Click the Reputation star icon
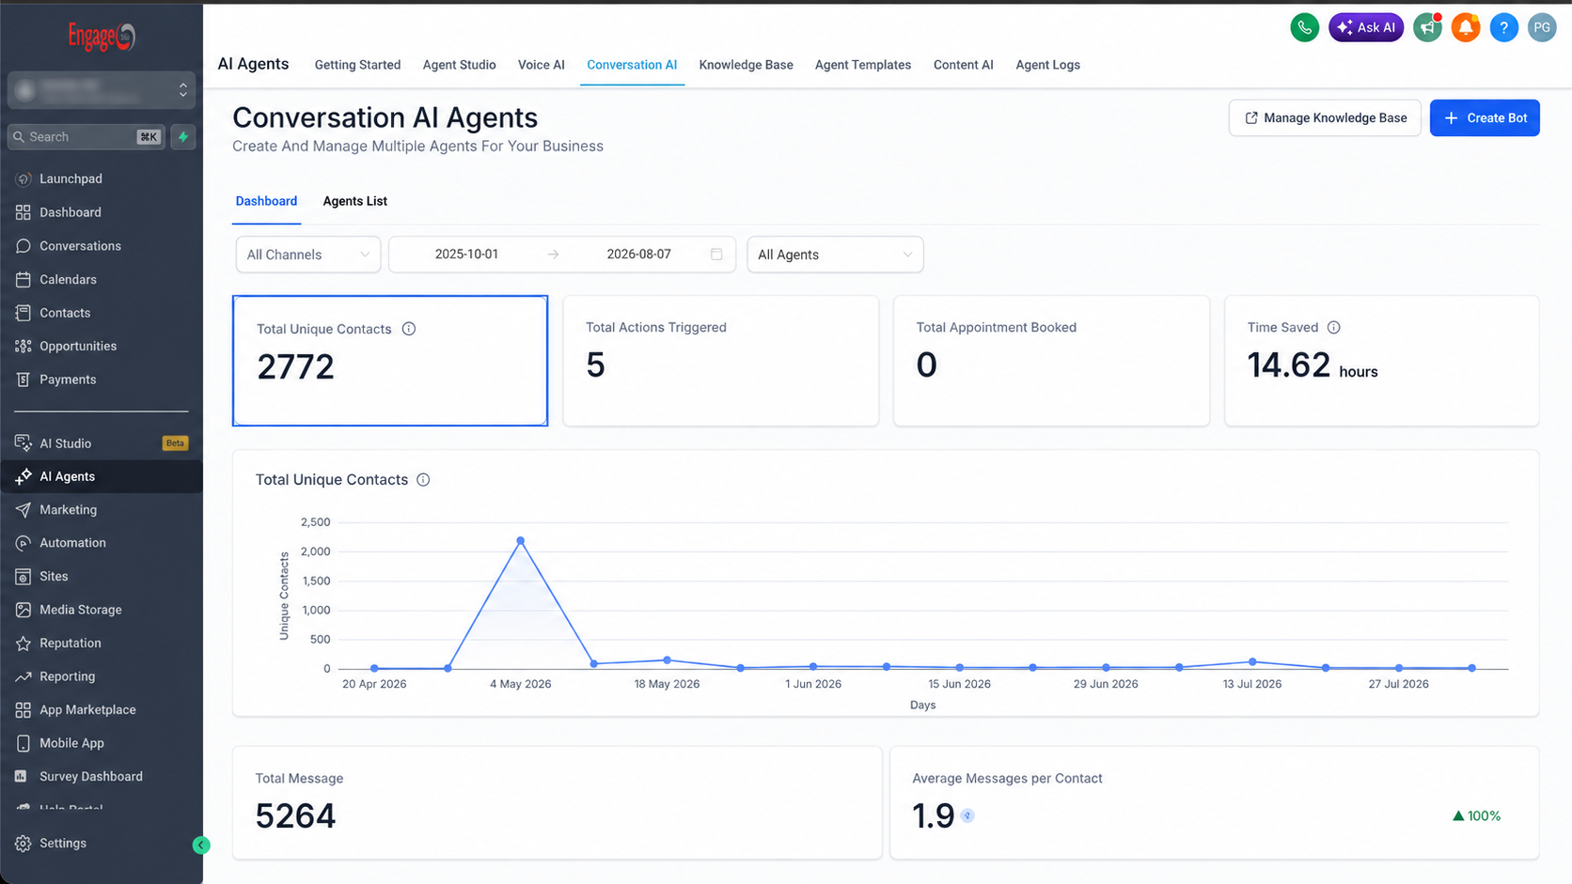This screenshot has width=1572, height=884. click(24, 644)
